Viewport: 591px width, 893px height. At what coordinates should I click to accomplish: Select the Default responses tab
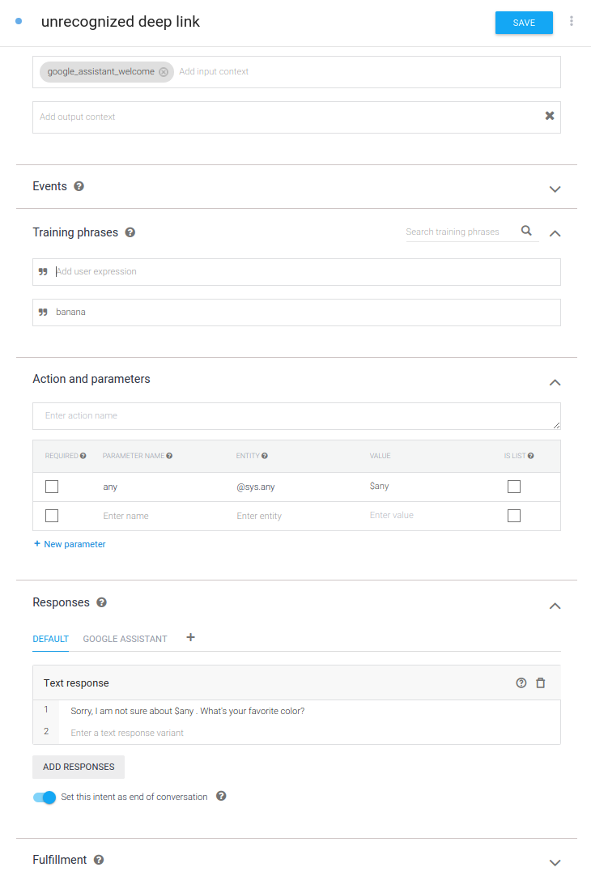pyautogui.click(x=50, y=639)
